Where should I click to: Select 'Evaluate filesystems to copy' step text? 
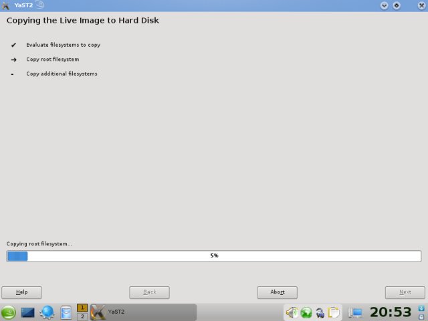64,45
